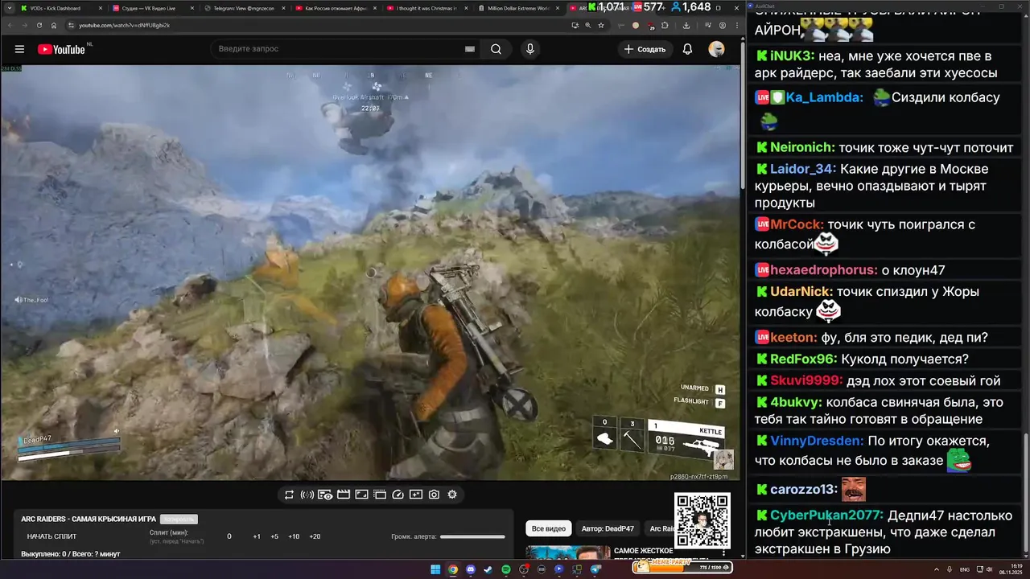Select the Автор: DeadP47 filter chip
Image resolution: width=1030 pixels, height=579 pixels.
click(608, 528)
